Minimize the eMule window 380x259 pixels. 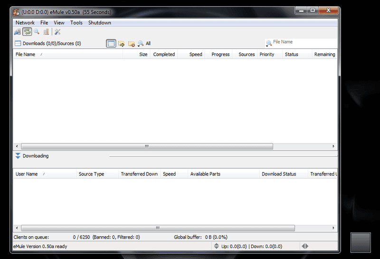(302, 10)
